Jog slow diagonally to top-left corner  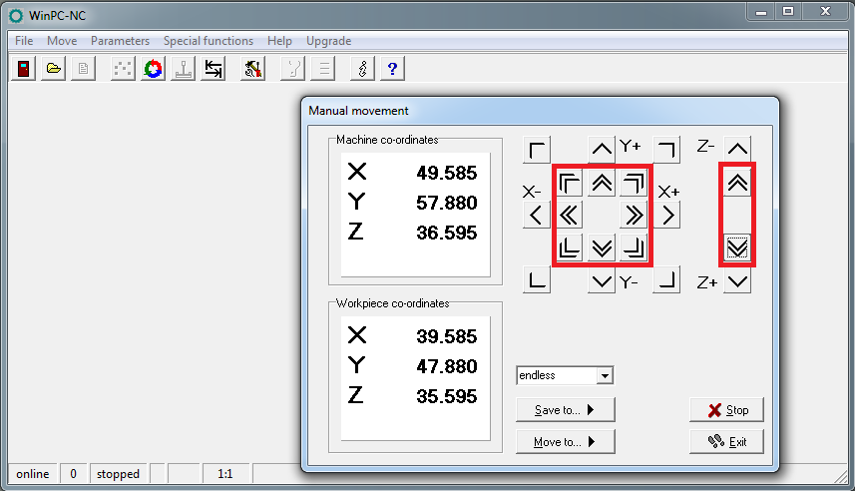tap(537, 150)
